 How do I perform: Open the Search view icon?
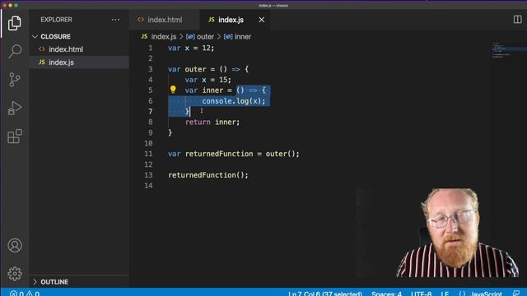point(15,51)
